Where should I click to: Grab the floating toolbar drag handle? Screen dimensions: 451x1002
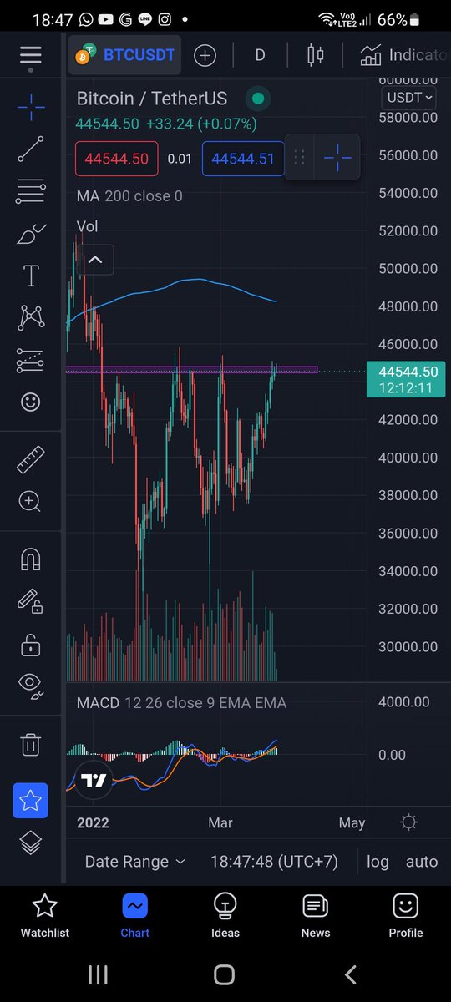pos(300,157)
